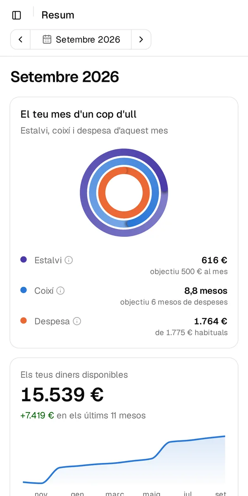Click info icon next to Despesa
This screenshot has width=248, height=496.
pos(77,321)
